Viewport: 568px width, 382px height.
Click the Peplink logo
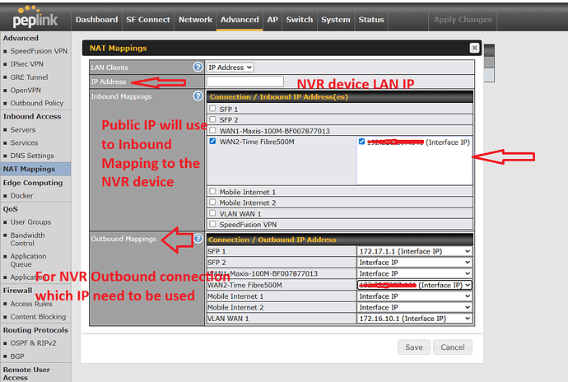pos(35,16)
